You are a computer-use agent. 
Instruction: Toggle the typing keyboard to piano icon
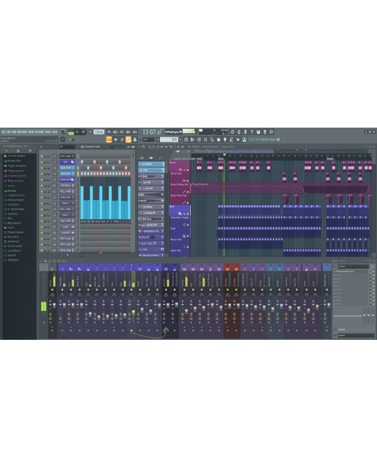109,139
